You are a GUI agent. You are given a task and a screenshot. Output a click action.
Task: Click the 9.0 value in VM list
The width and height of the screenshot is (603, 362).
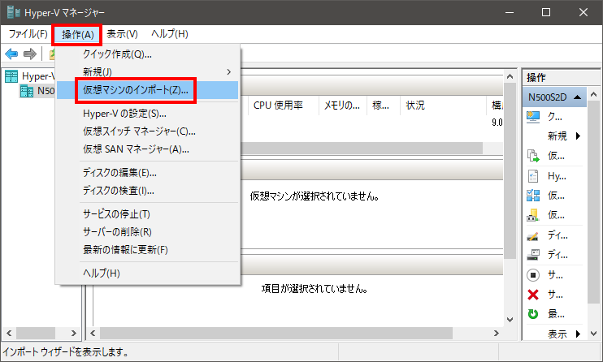(497, 123)
